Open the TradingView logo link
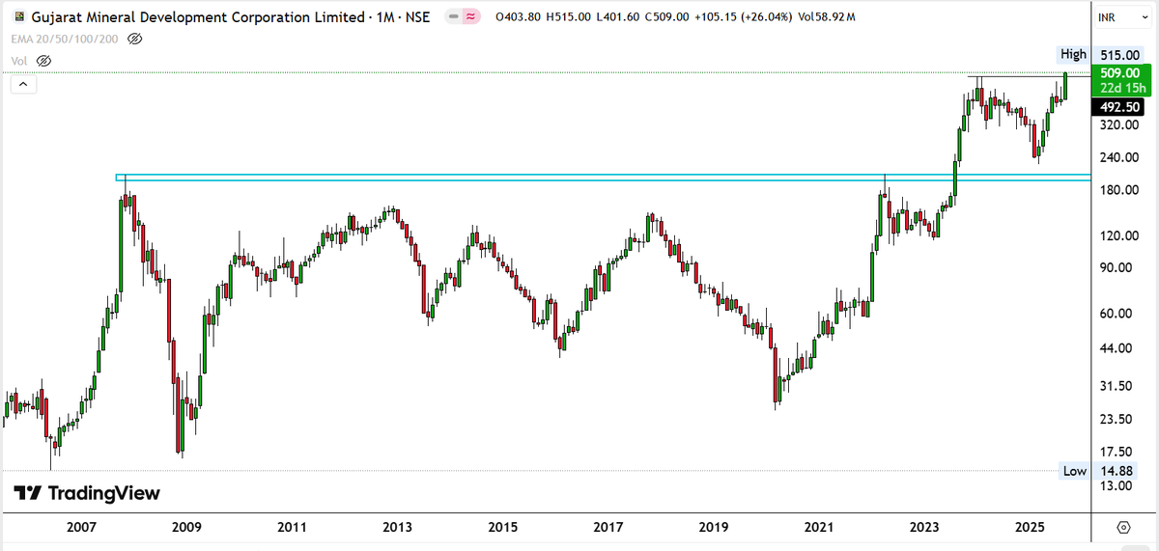 (x=87, y=493)
